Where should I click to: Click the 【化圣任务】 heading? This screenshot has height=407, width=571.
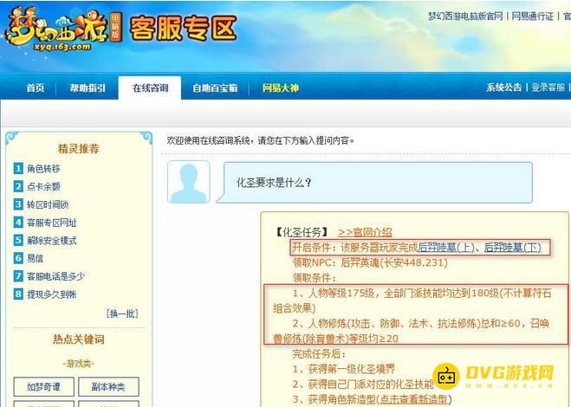tap(302, 232)
